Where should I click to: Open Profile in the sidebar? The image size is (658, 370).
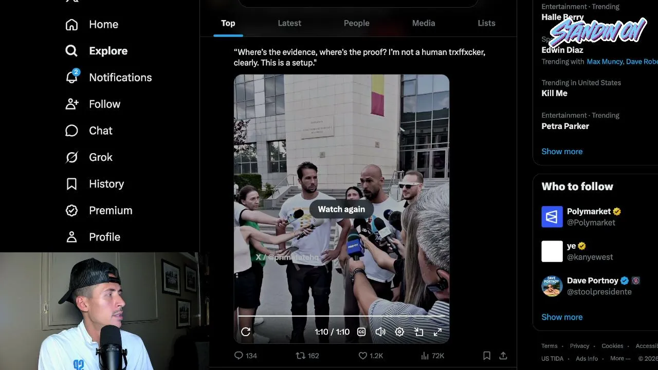tap(93, 237)
